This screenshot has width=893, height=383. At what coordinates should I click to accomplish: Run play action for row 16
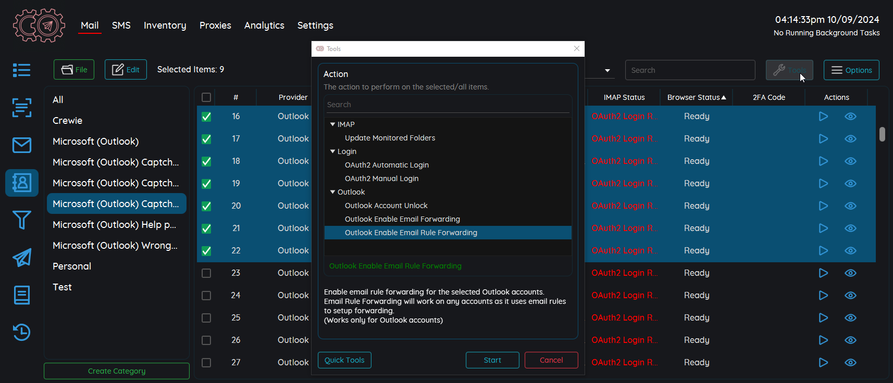coord(823,117)
